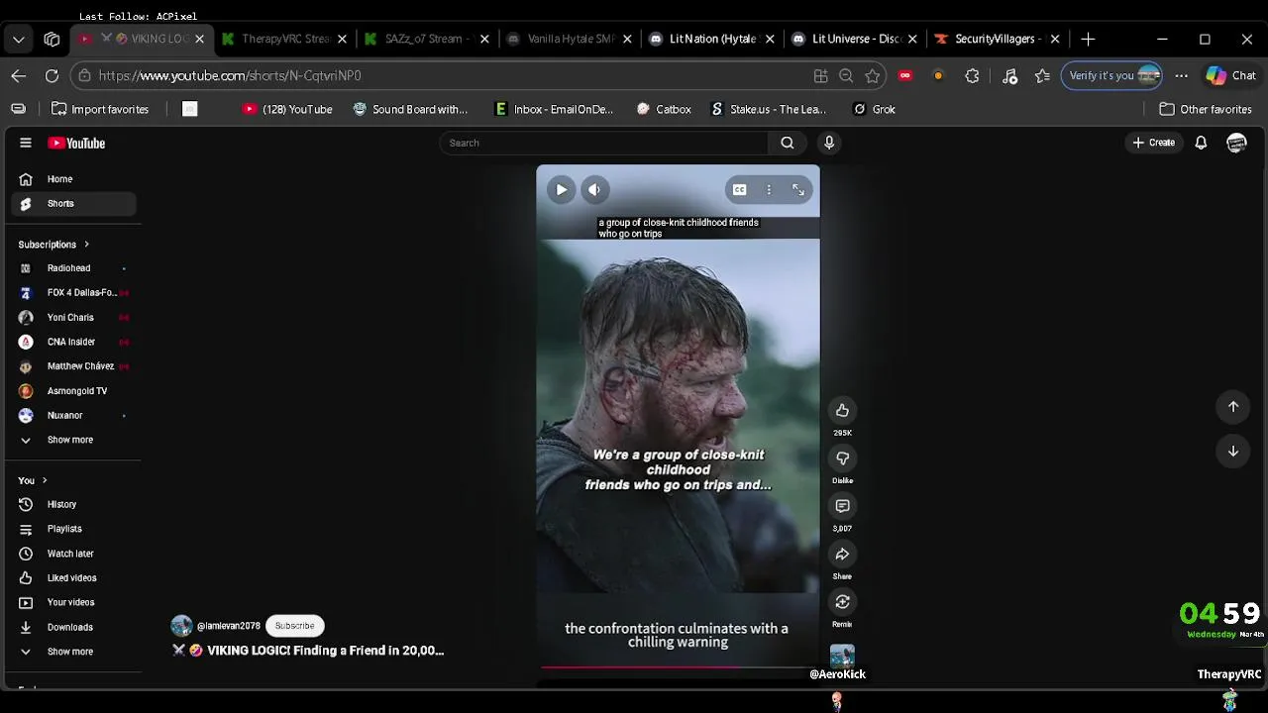Screen dimensions: 1268x713
Task: Like the Short with thumbs up
Action: click(x=842, y=410)
